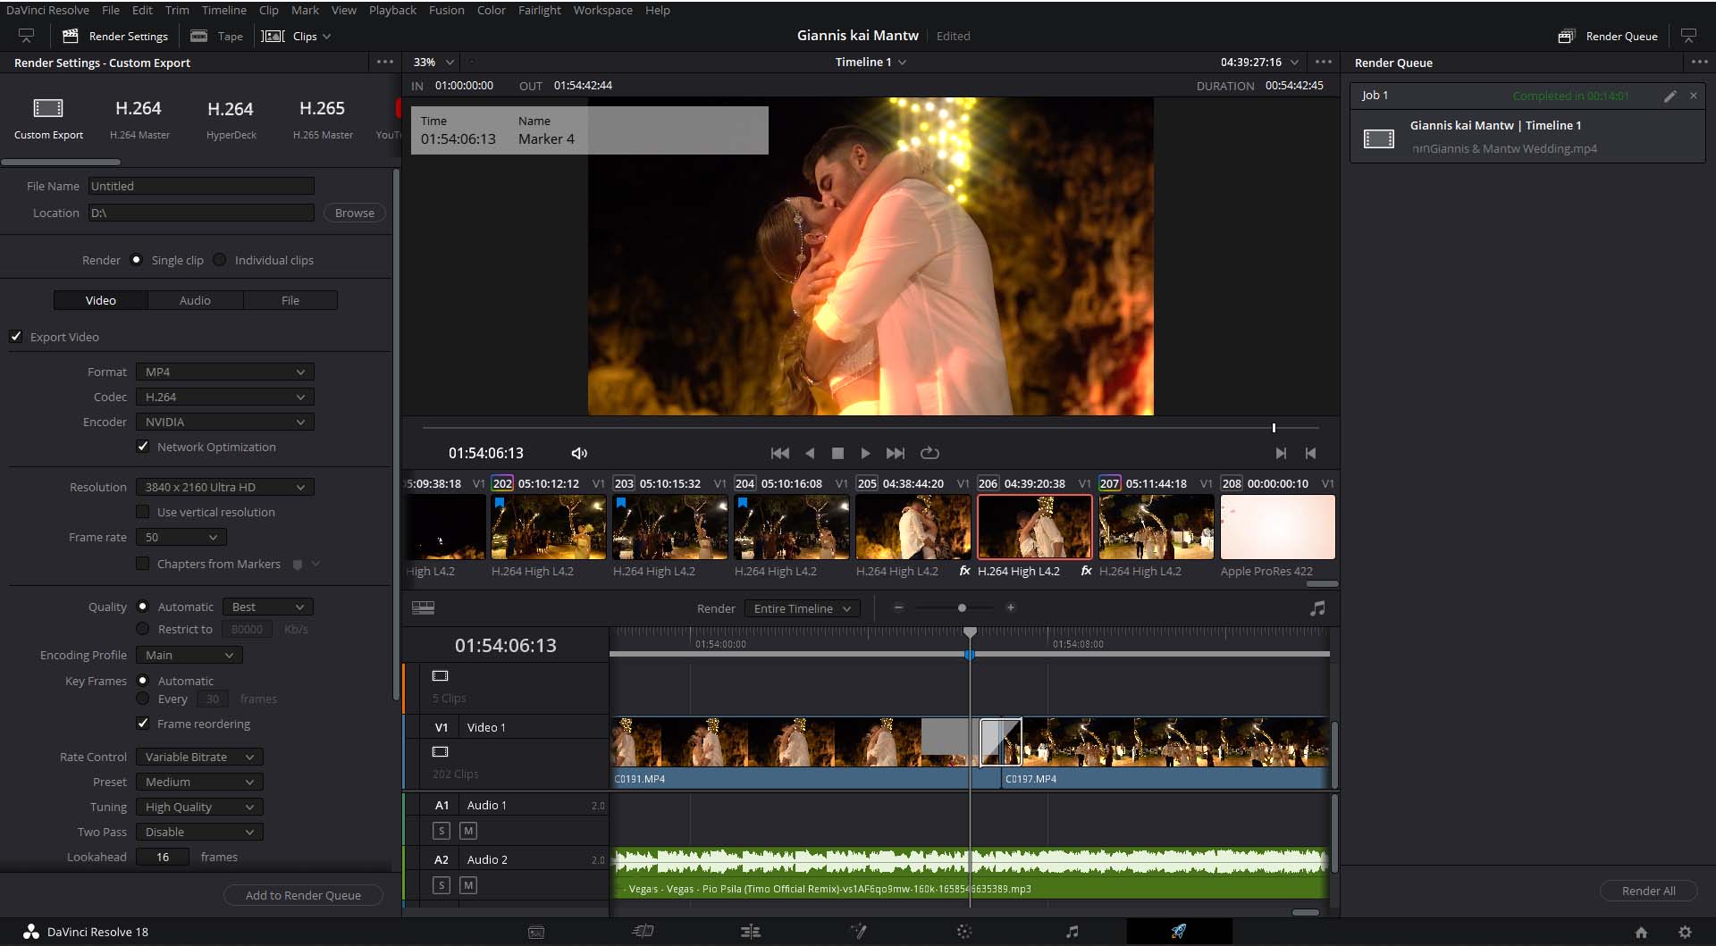Edit Job 1 with pencil icon
The height and width of the screenshot is (946, 1716).
[x=1670, y=96]
